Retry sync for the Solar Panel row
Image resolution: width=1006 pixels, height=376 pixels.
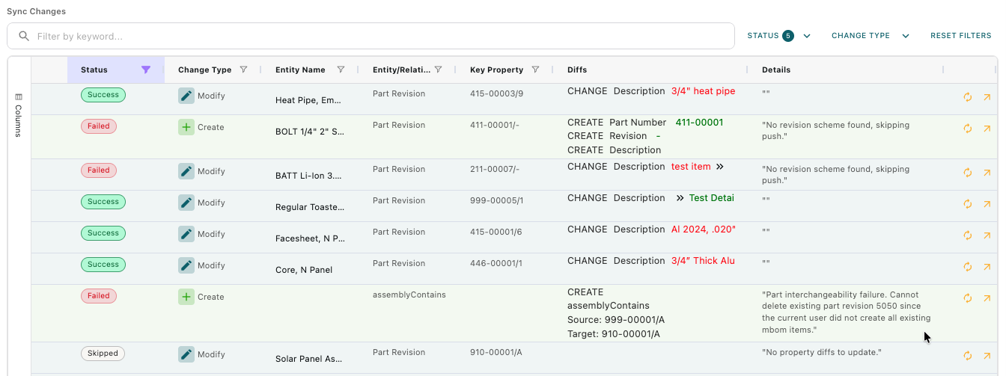pyautogui.click(x=967, y=356)
